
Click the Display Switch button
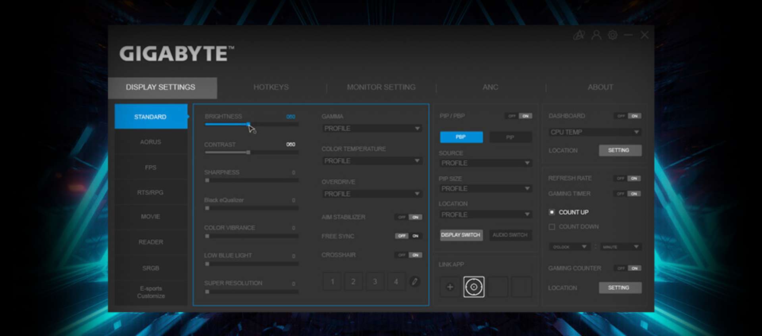click(461, 235)
